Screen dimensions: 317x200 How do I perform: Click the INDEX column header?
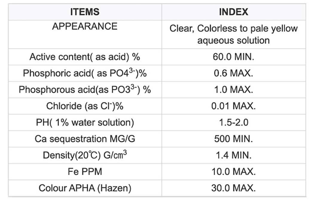point(234,12)
